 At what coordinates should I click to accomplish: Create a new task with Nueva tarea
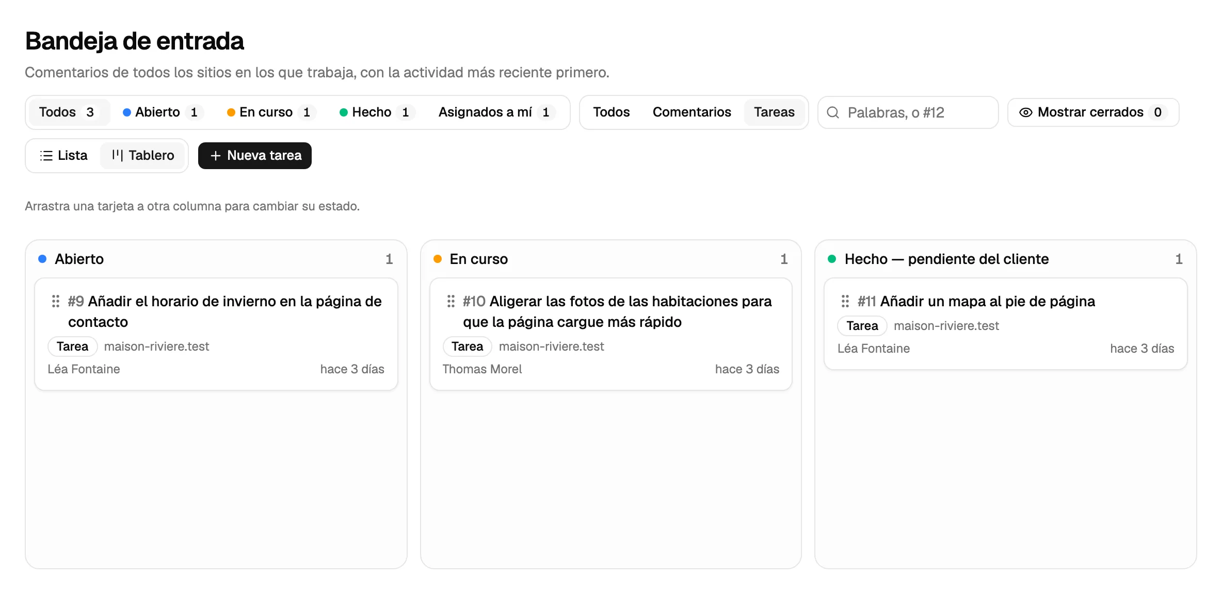[x=255, y=156]
